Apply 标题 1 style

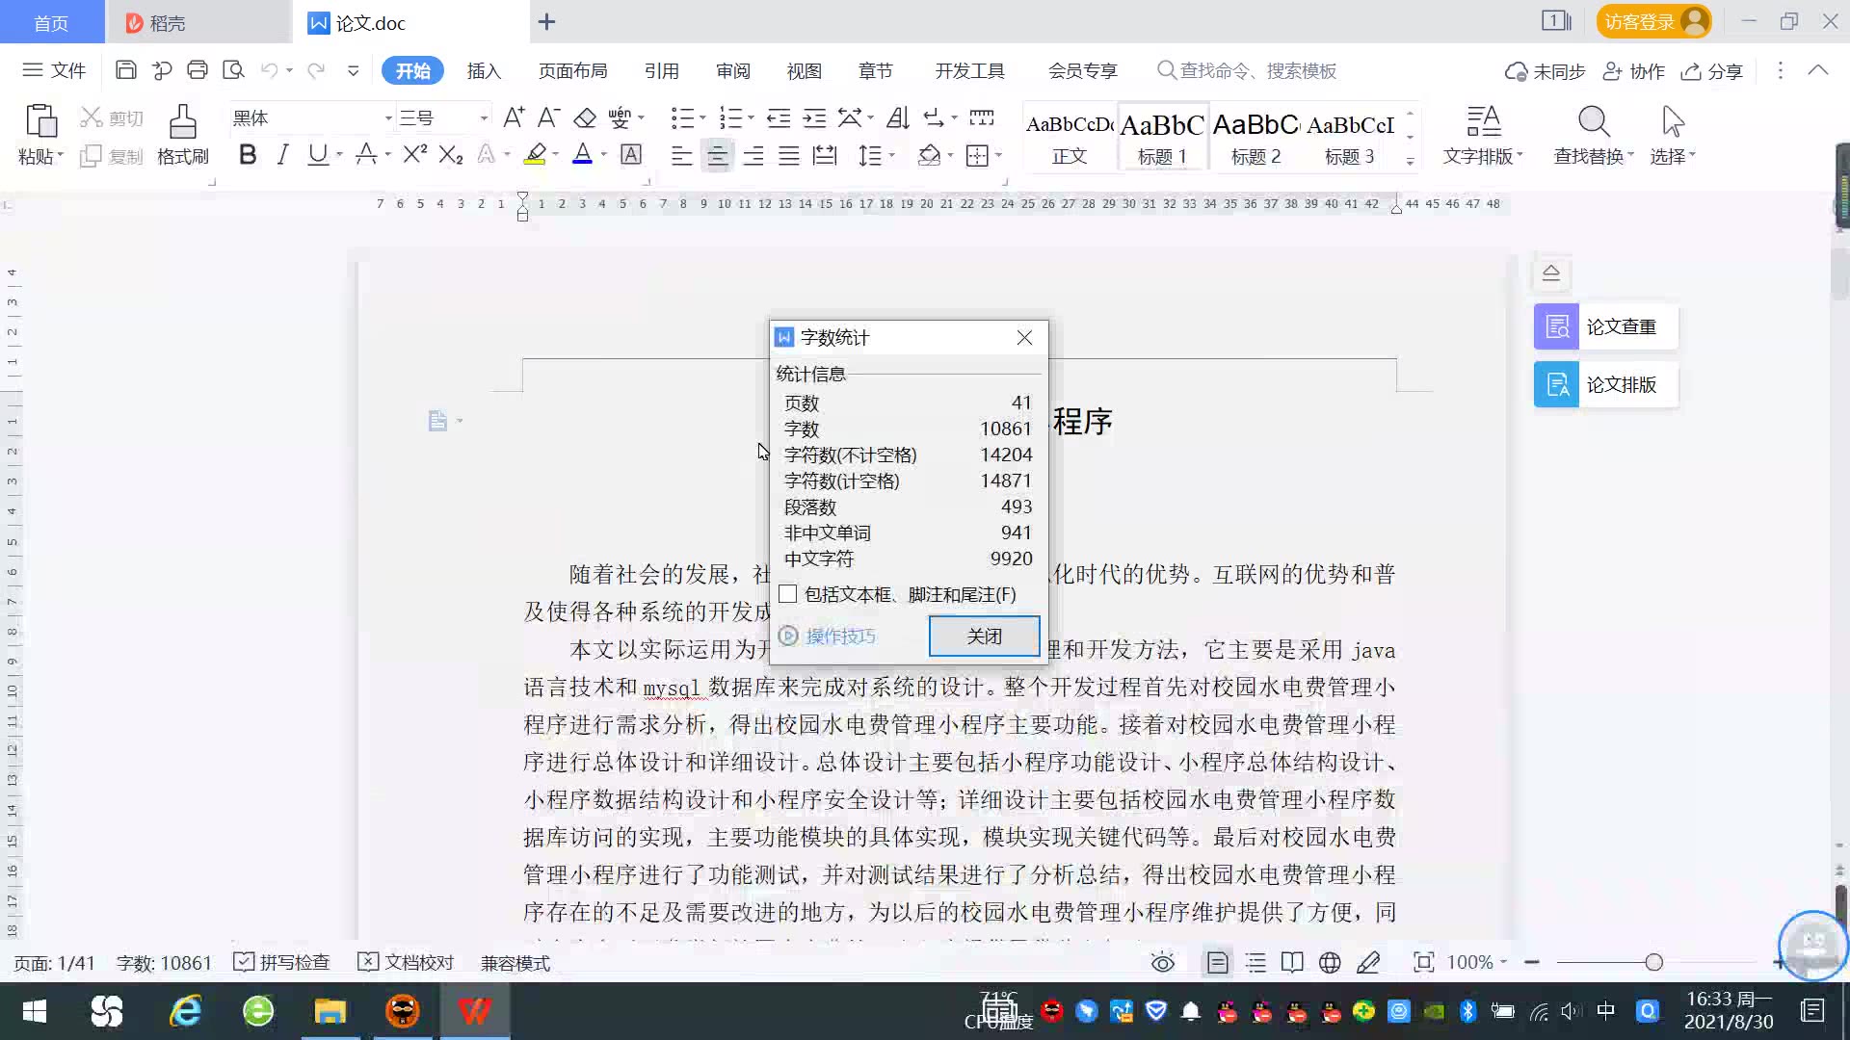[x=1162, y=137]
